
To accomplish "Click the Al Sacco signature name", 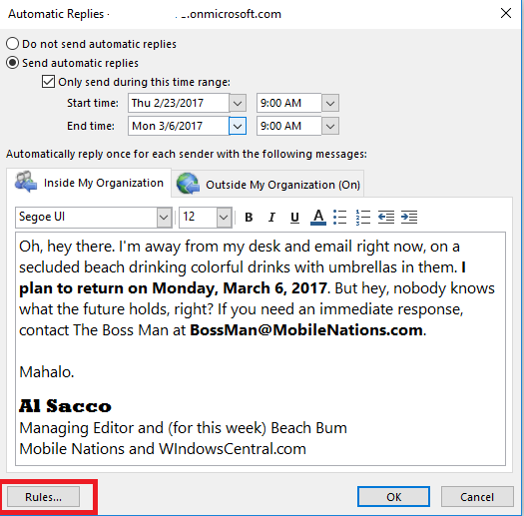I will pos(65,406).
